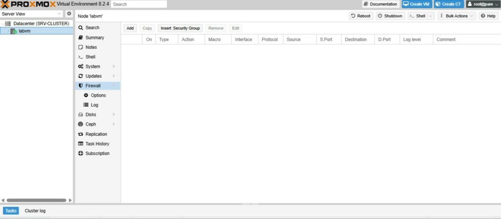Screen dimensions: 501x219
Task: Click the Create VM button
Action: (417, 4)
